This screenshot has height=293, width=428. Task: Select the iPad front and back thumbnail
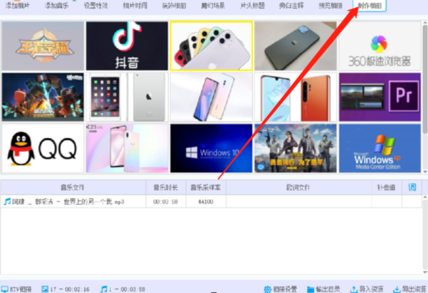coord(127,97)
